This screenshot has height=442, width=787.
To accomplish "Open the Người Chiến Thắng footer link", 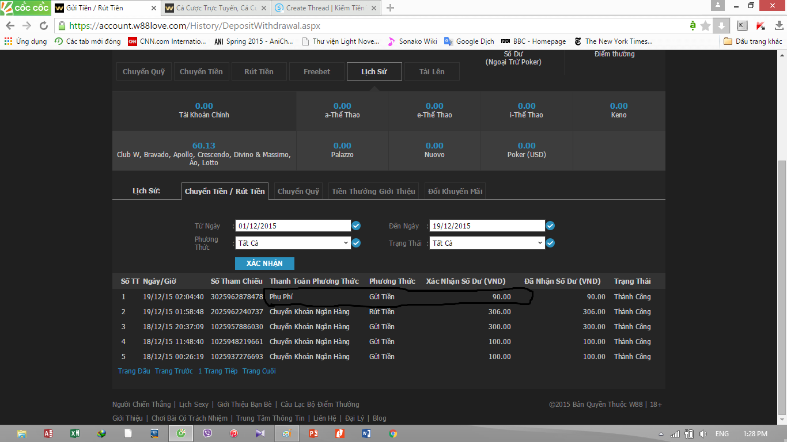I will point(142,405).
